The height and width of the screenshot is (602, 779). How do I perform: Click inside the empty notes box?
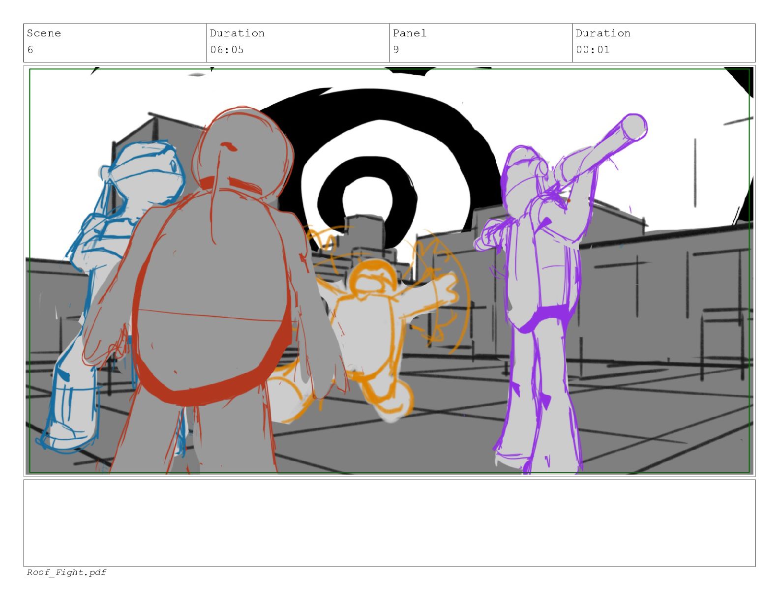click(x=389, y=523)
